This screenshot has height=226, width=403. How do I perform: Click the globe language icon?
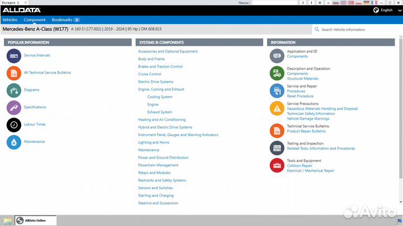(x=376, y=10)
